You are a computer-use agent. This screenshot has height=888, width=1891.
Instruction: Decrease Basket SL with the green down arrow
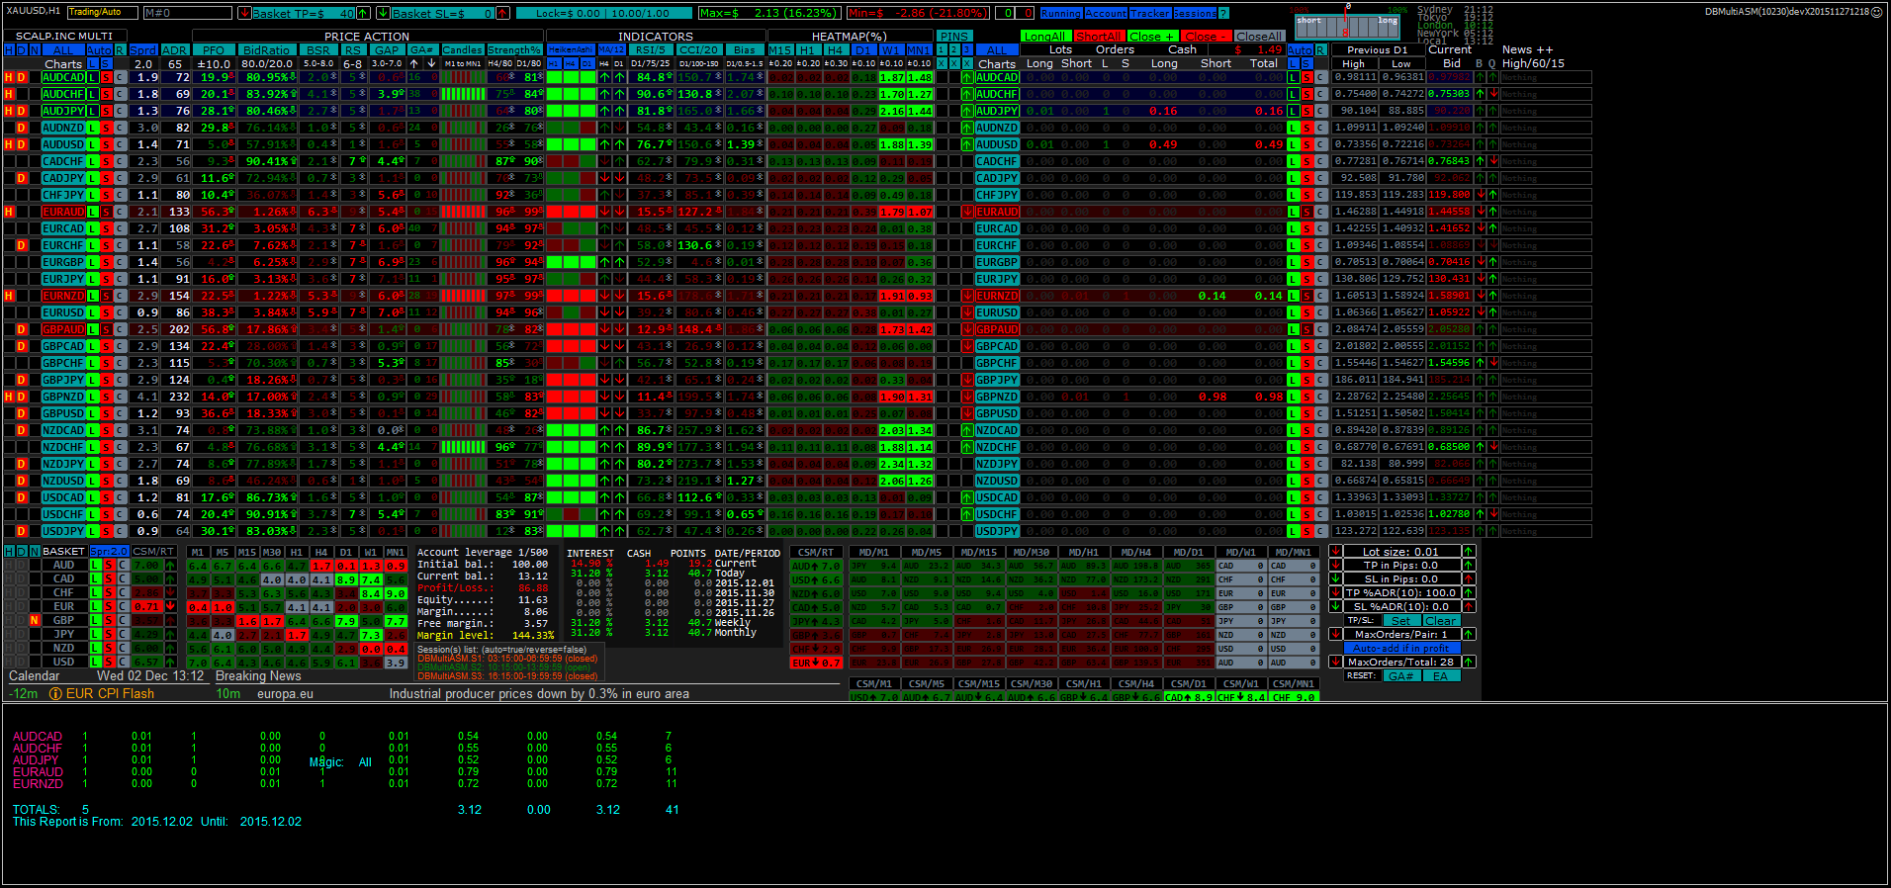pos(383,13)
